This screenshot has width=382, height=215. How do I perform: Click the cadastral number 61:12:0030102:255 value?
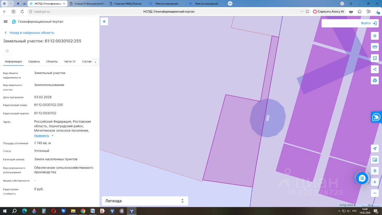click(48, 105)
